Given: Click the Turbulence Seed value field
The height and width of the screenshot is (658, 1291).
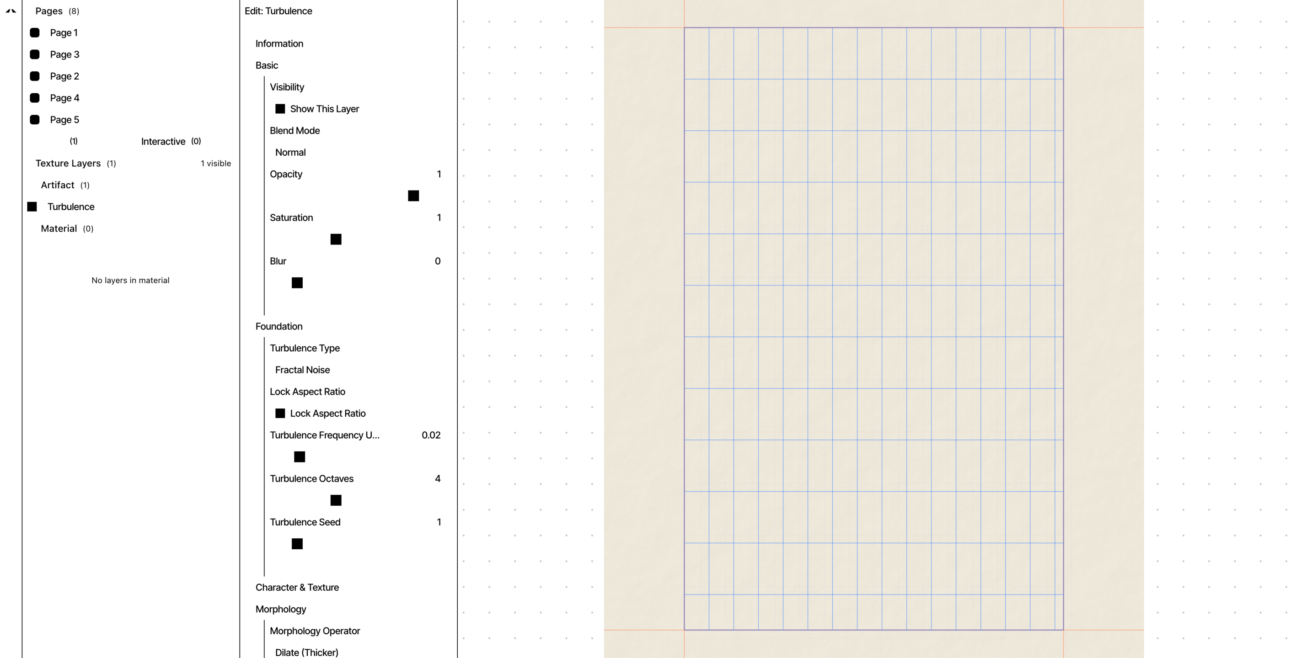Looking at the screenshot, I should pos(439,522).
